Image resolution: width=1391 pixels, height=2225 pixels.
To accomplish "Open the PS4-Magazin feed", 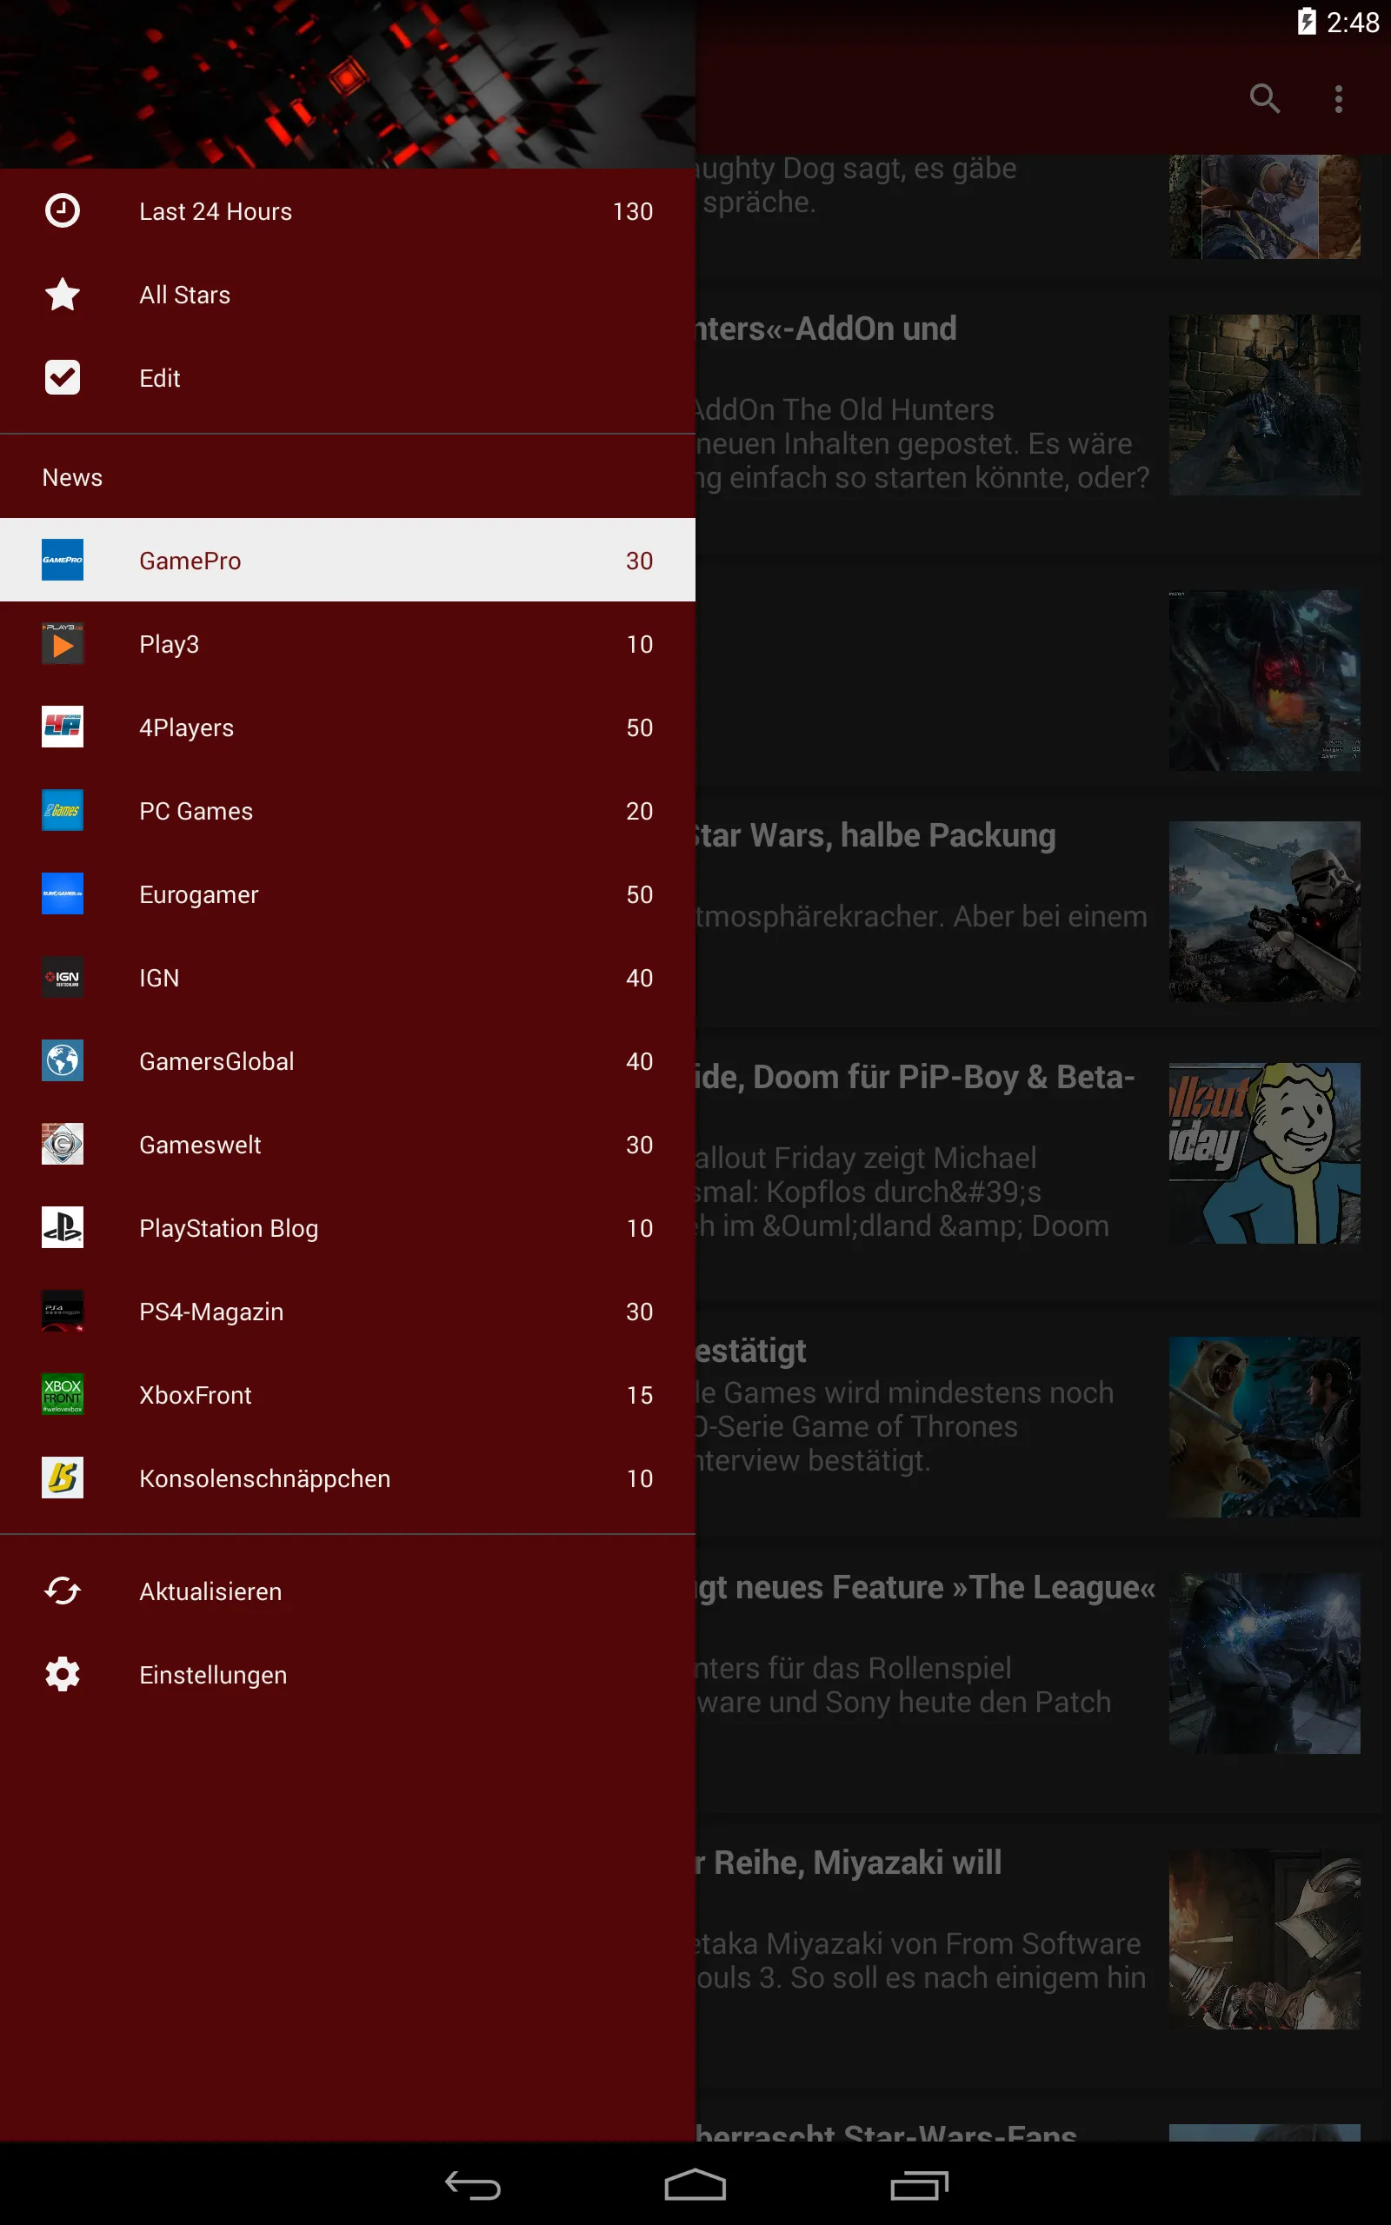I will [348, 1311].
